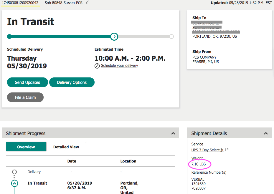Open the UPS 3 Day Select service link
Image resolution: width=274 pixels, height=194 pixels.
coord(207,150)
